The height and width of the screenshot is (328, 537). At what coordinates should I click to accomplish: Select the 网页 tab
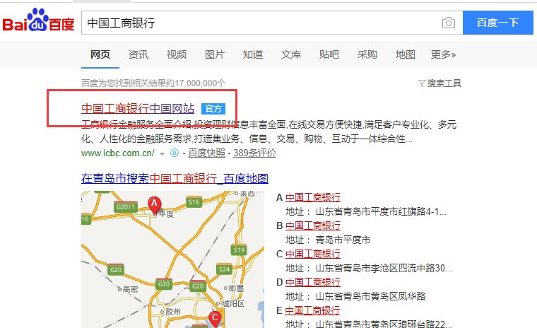[x=100, y=54]
